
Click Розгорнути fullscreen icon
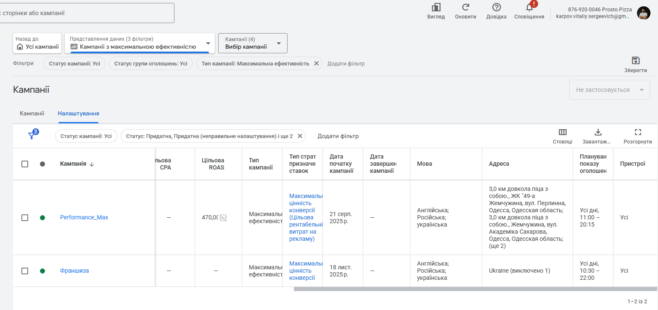[x=637, y=132]
